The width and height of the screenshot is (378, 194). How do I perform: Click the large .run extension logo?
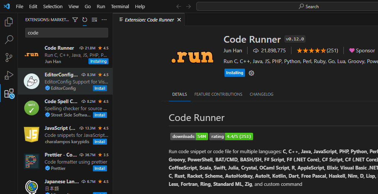coord(193,57)
